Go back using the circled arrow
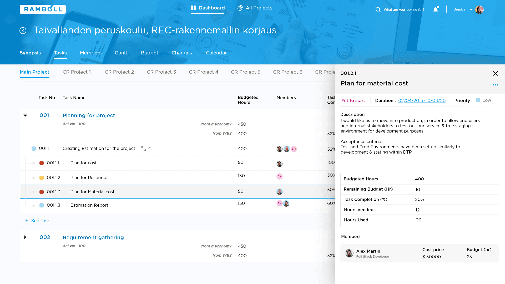 (23, 31)
